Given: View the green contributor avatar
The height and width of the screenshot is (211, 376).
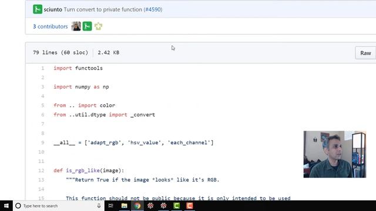Looking at the screenshot, I should click(88, 26).
